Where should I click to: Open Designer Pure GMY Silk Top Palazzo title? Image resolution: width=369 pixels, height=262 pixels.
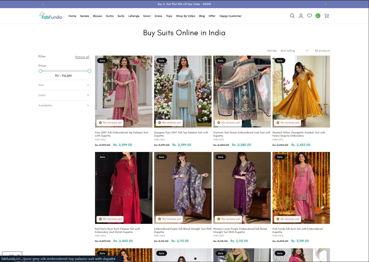point(181,134)
